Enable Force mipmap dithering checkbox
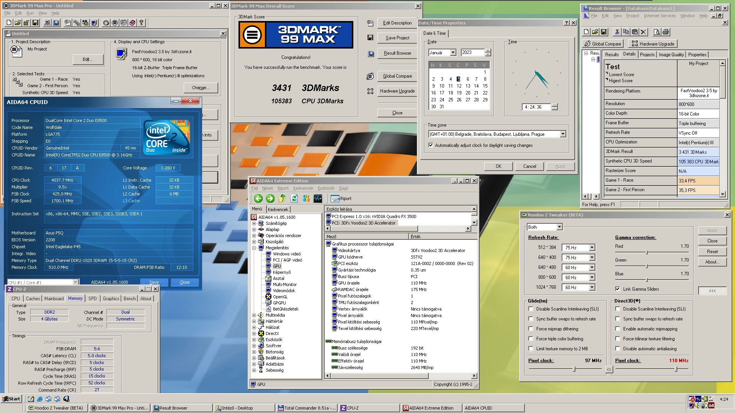Screen dimensions: 735x413 coord(531,329)
